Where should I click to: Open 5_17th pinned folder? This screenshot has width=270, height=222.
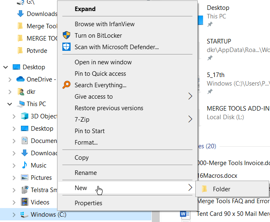215,75
